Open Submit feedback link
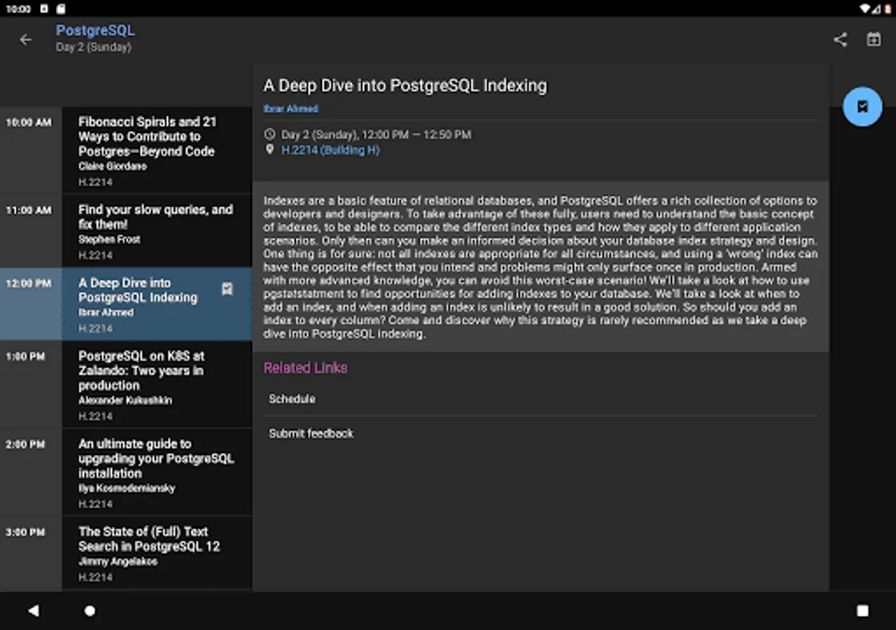The image size is (896, 630). pyautogui.click(x=540, y=433)
